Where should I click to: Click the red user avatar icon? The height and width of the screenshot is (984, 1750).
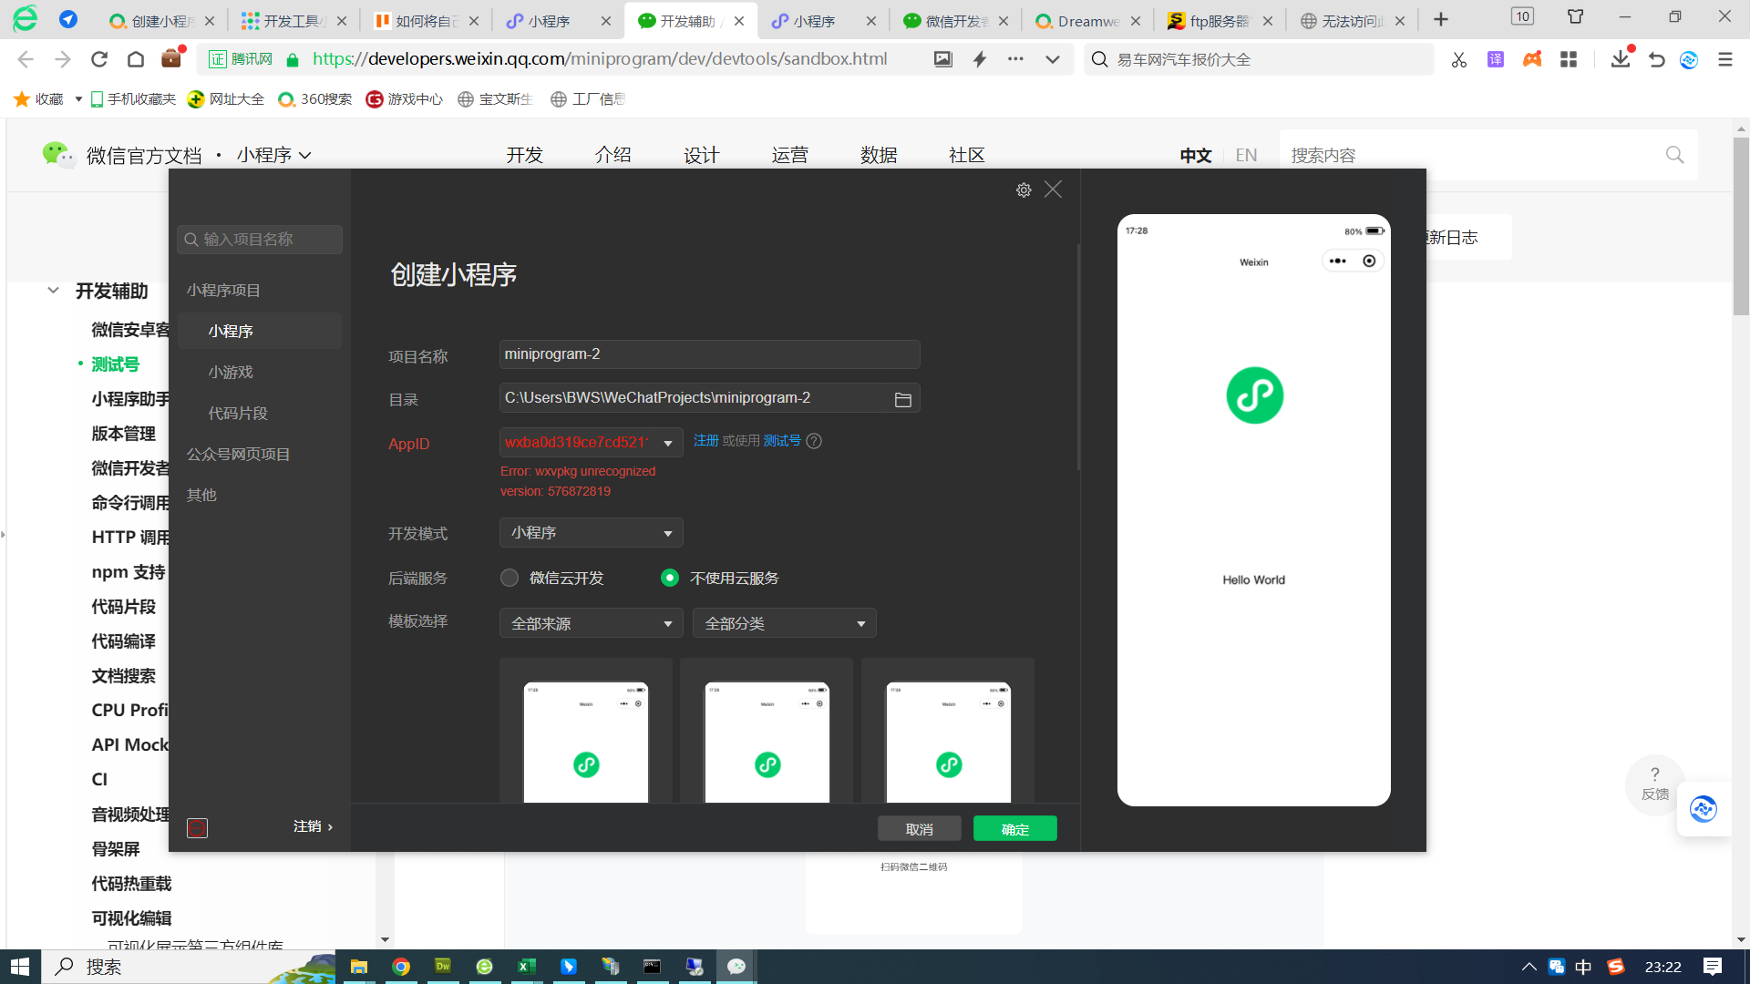(197, 827)
